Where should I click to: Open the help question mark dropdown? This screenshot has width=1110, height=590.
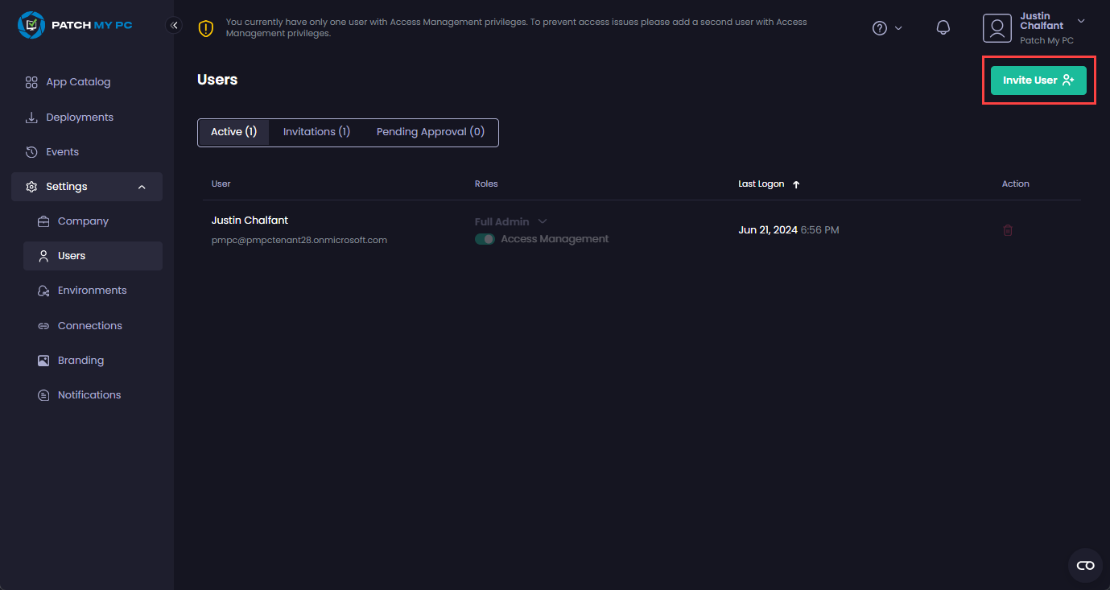point(887,28)
